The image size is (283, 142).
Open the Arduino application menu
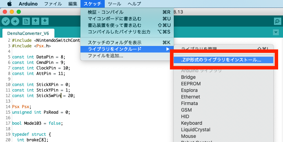pyautogui.click(x=28, y=4)
